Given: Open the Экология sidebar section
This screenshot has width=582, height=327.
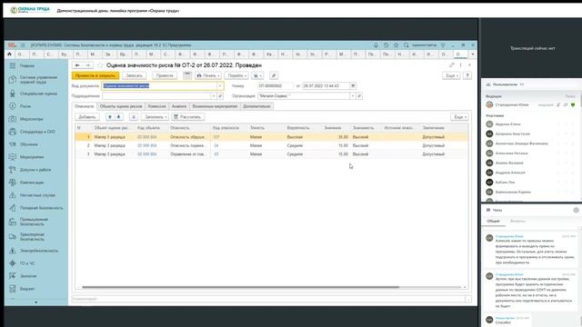Looking at the screenshot, I should [x=28, y=276].
